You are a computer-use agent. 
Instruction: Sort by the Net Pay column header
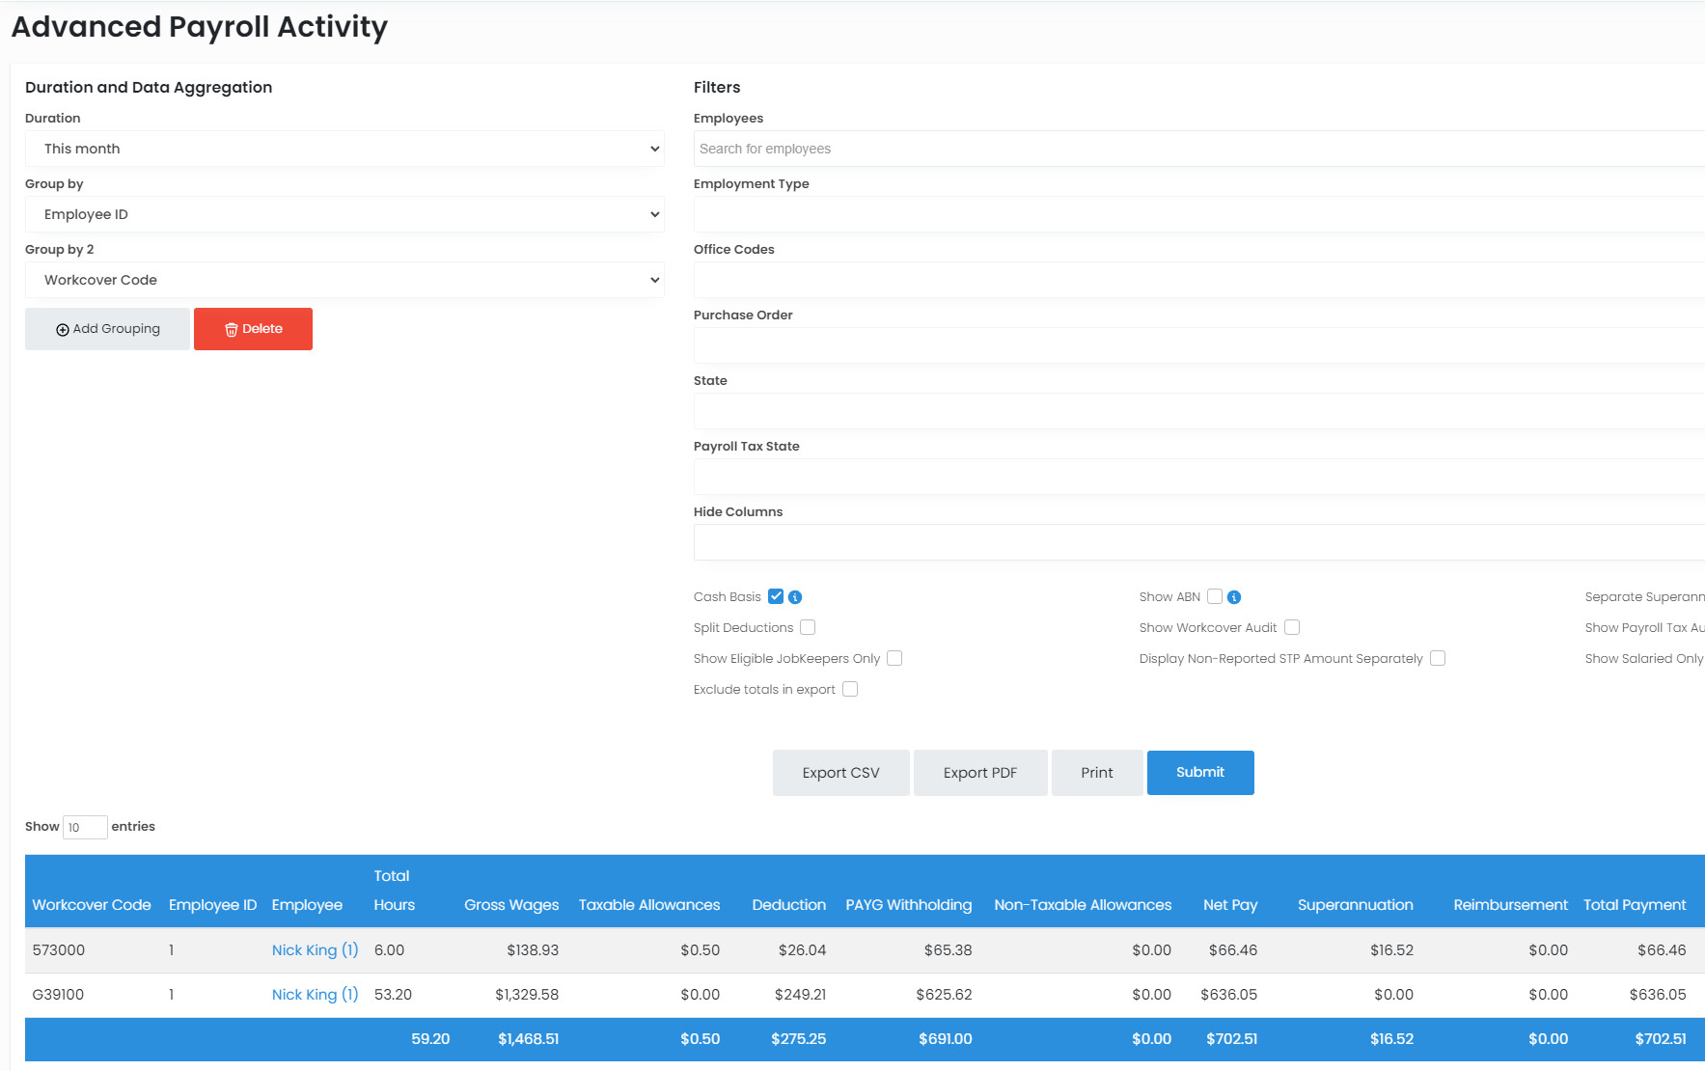1229,905
